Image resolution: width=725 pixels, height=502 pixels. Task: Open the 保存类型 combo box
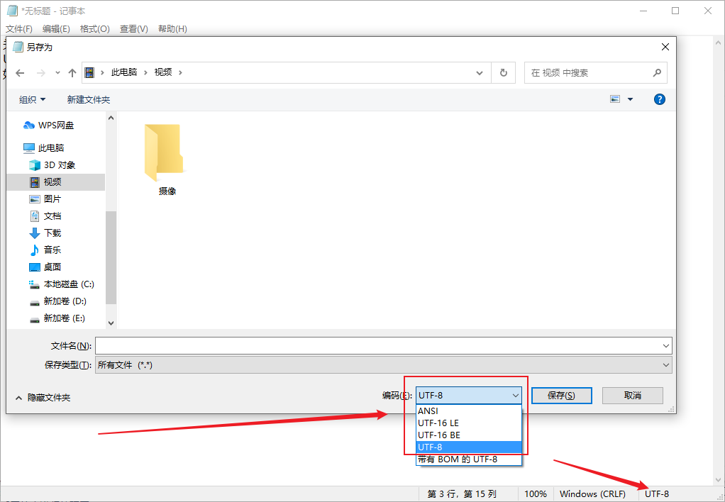tap(383, 365)
